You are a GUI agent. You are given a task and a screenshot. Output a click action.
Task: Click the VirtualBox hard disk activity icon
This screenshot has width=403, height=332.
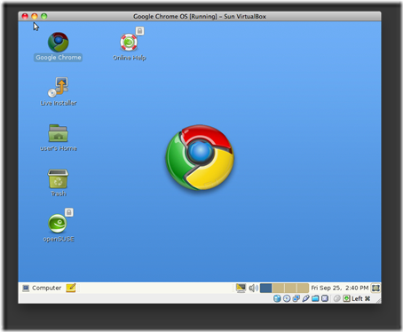click(x=277, y=298)
